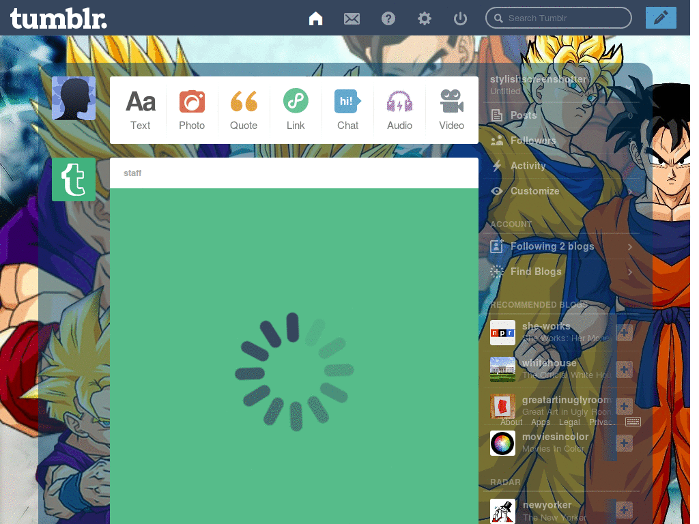Open she-works recommended blog
The width and height of the screenshot is (699, 524).
pyautogui.click(x=545, y=326)
